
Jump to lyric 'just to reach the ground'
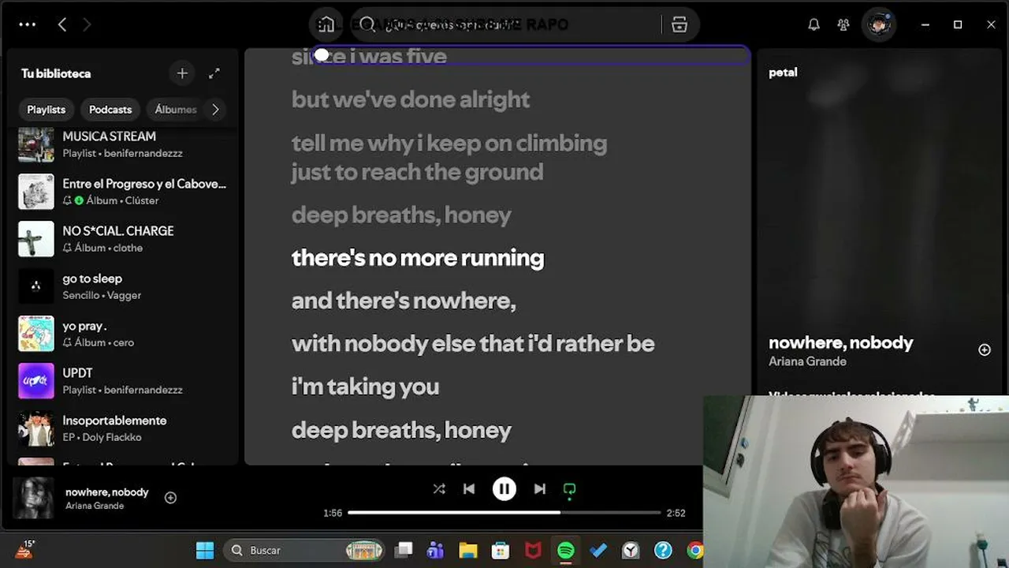(x=417, y=172)
